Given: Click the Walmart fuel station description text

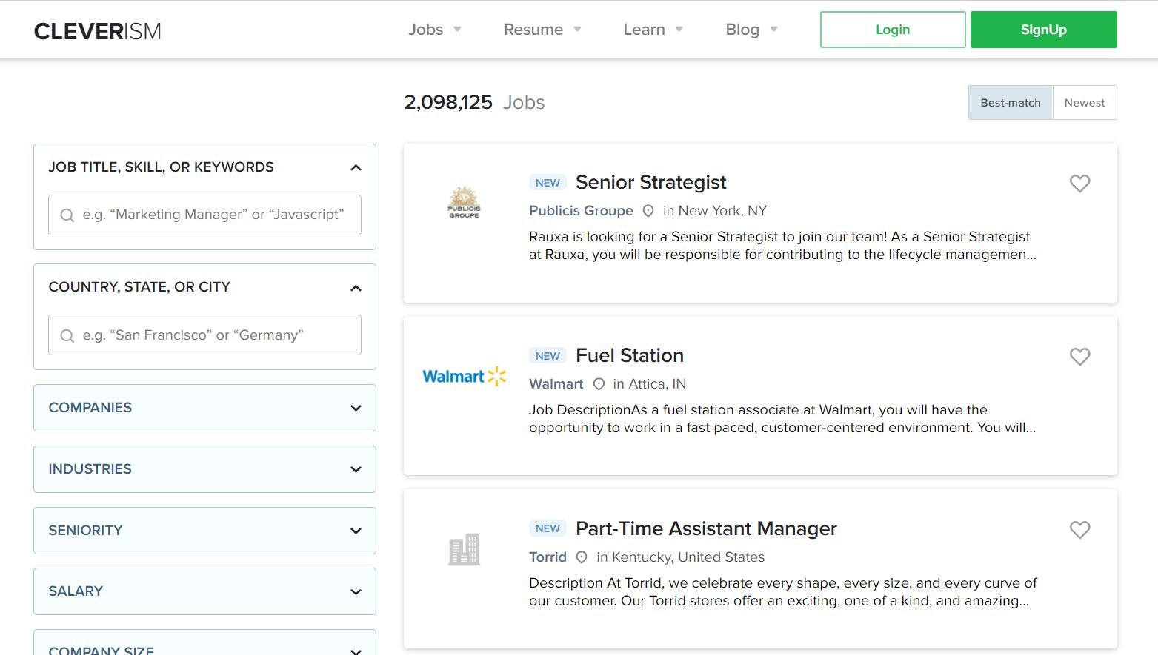Looking at the screenshot, I should pos(782,419).
